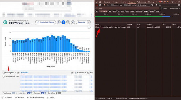This screenshot has width=181, height=100.
Task: Open the Chatter Following utility item
Action: pos(35,98)
